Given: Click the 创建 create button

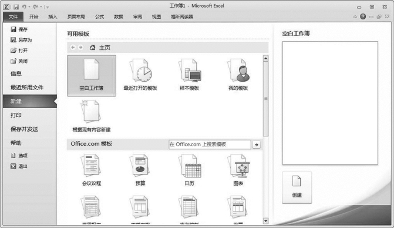Looking at the screenshot, I should pos(297,187).
